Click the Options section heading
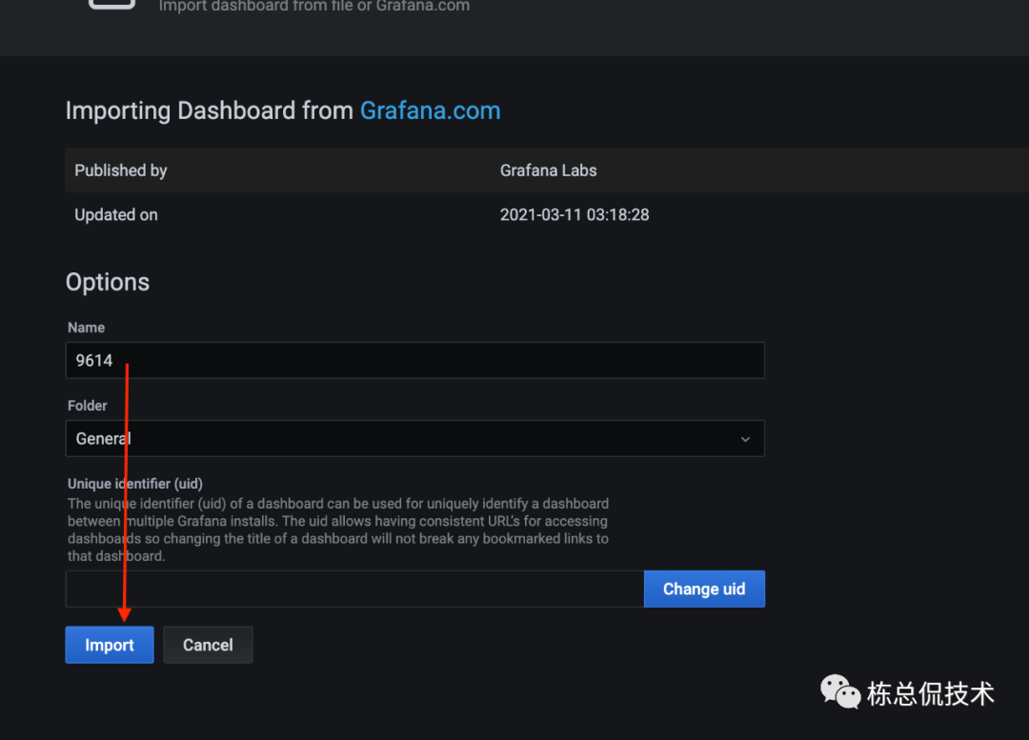 (108, 282)
